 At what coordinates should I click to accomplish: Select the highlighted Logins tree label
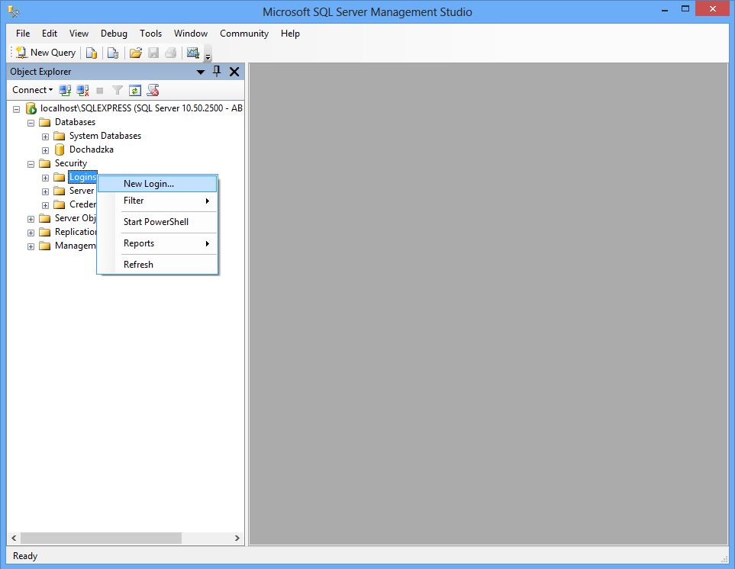82,177
